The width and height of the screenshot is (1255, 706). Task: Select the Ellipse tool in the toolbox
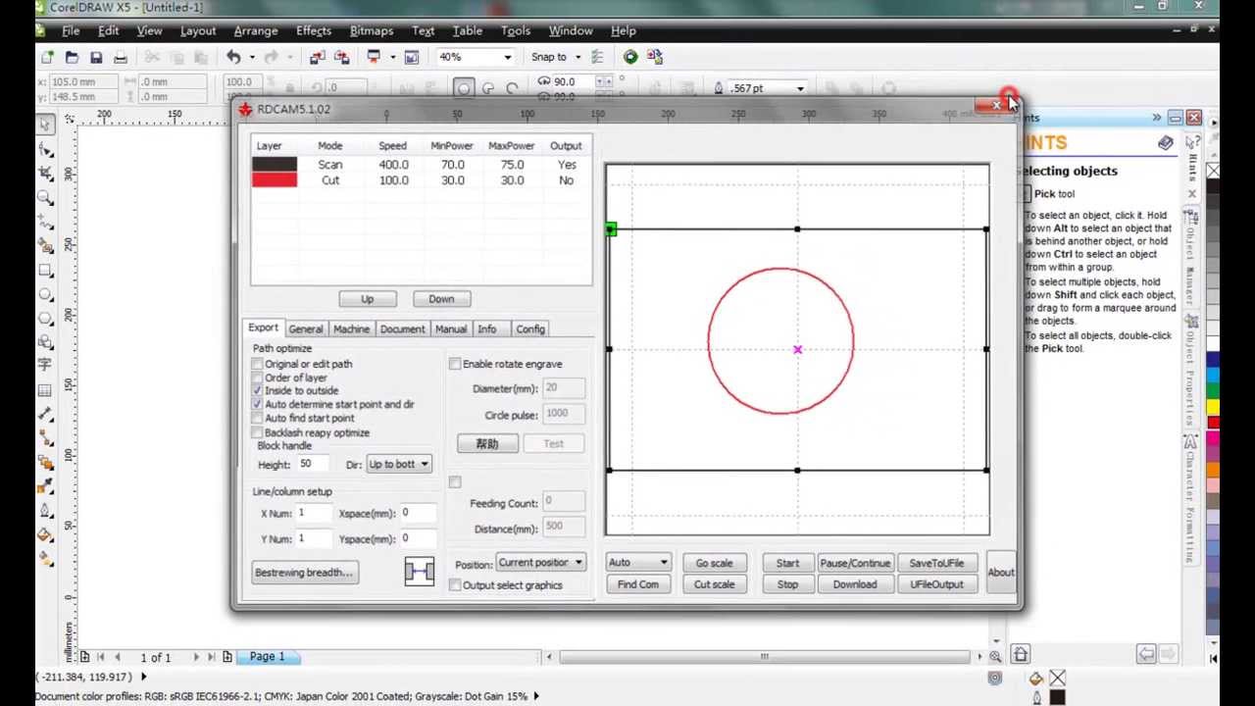[x=46, y=294]
